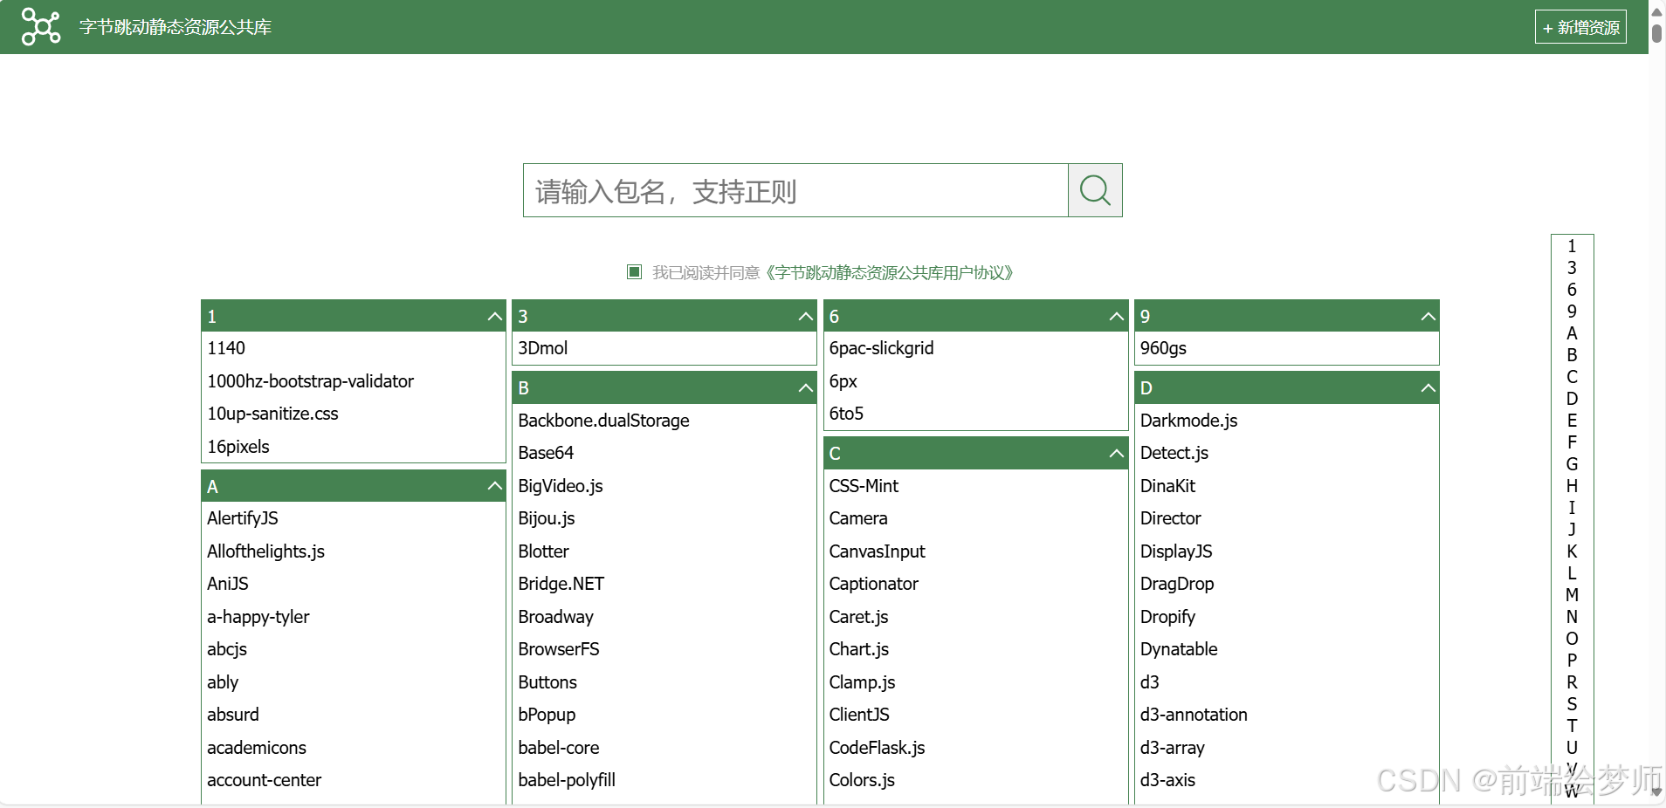The width and height of the screenshot is (1666, 808).
Task: Click the site logo icon in header
Action: (40, 26)
